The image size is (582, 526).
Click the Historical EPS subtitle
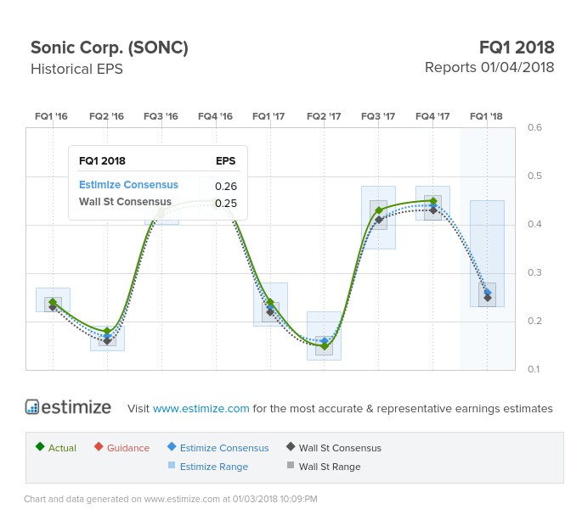click(x=76, y=69)
